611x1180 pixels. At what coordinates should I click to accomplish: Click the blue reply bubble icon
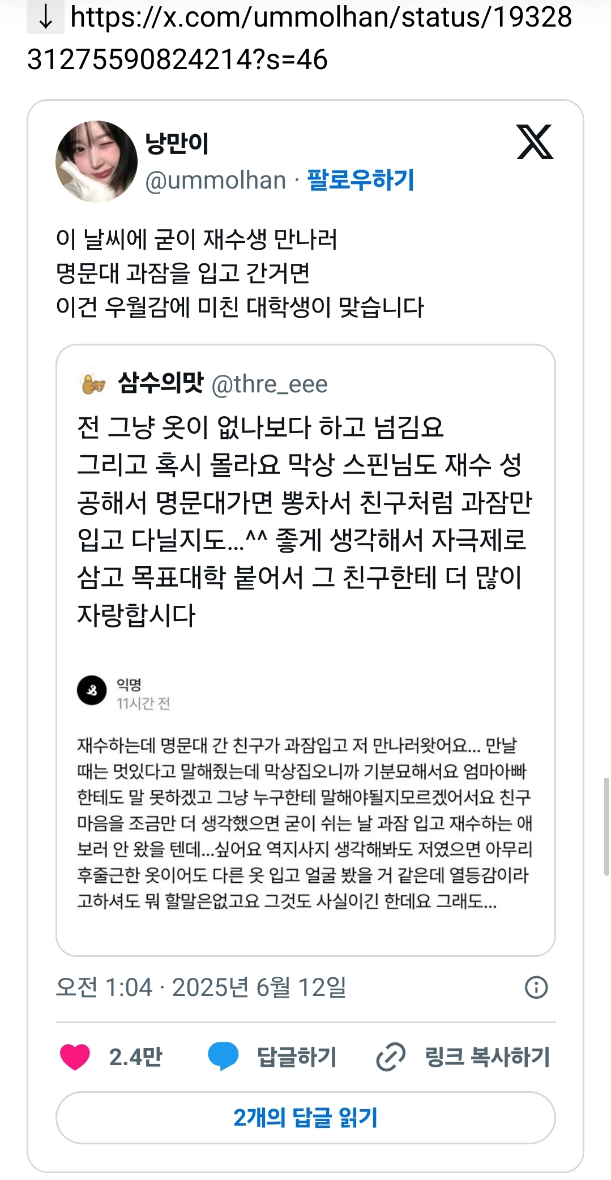(x=223, y=1057)
